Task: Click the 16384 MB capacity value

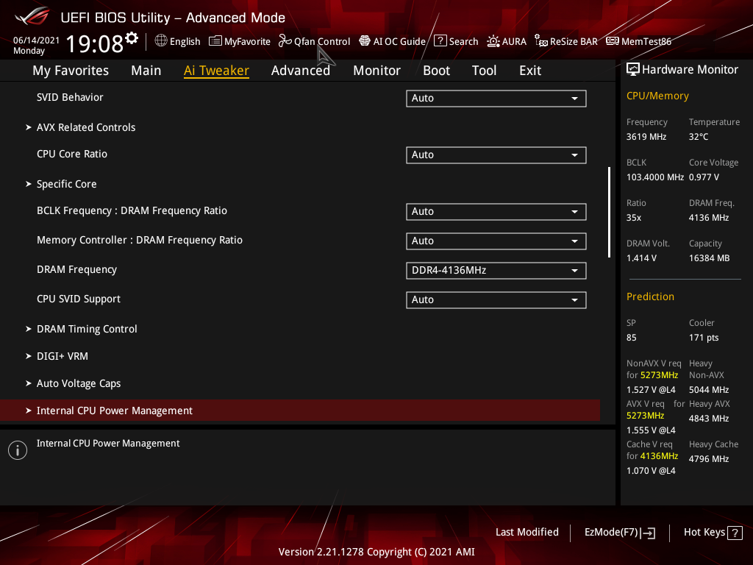Action: [x=710, y=258]
